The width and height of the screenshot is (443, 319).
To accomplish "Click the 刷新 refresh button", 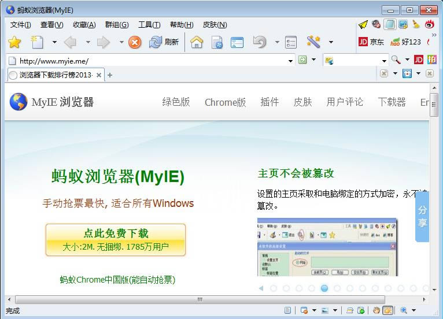I will [x=164, y=42].
